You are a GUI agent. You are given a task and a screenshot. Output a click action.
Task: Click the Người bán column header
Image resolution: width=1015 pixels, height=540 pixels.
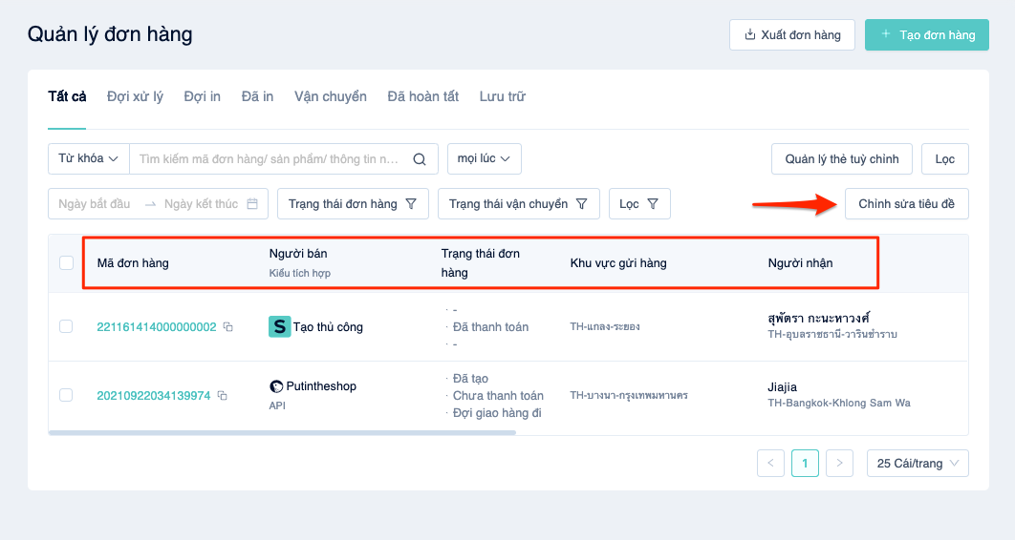coord(298,253)
